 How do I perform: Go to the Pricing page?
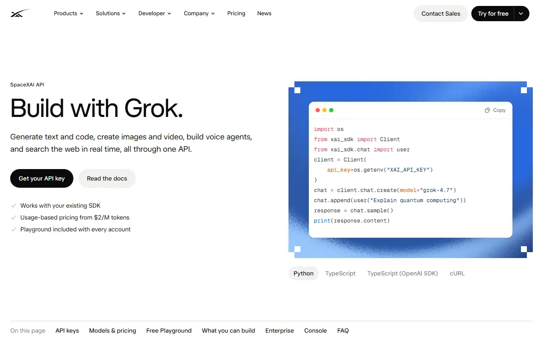tap(236, 14)
